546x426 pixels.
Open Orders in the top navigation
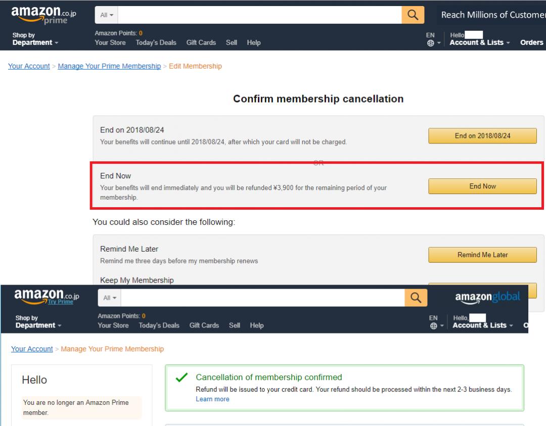531,42
